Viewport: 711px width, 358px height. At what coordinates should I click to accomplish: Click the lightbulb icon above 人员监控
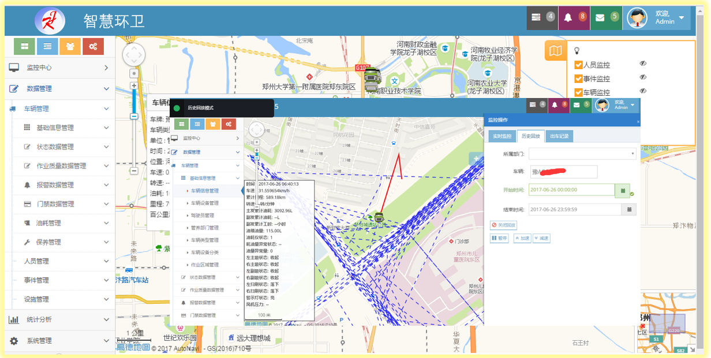coord(577,51)
